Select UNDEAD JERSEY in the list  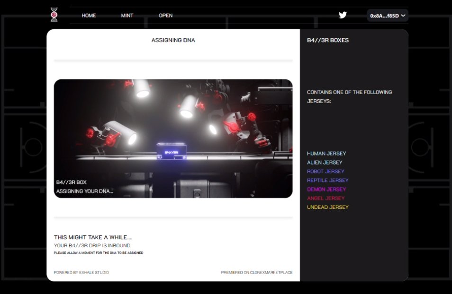[x=328, y=207]
